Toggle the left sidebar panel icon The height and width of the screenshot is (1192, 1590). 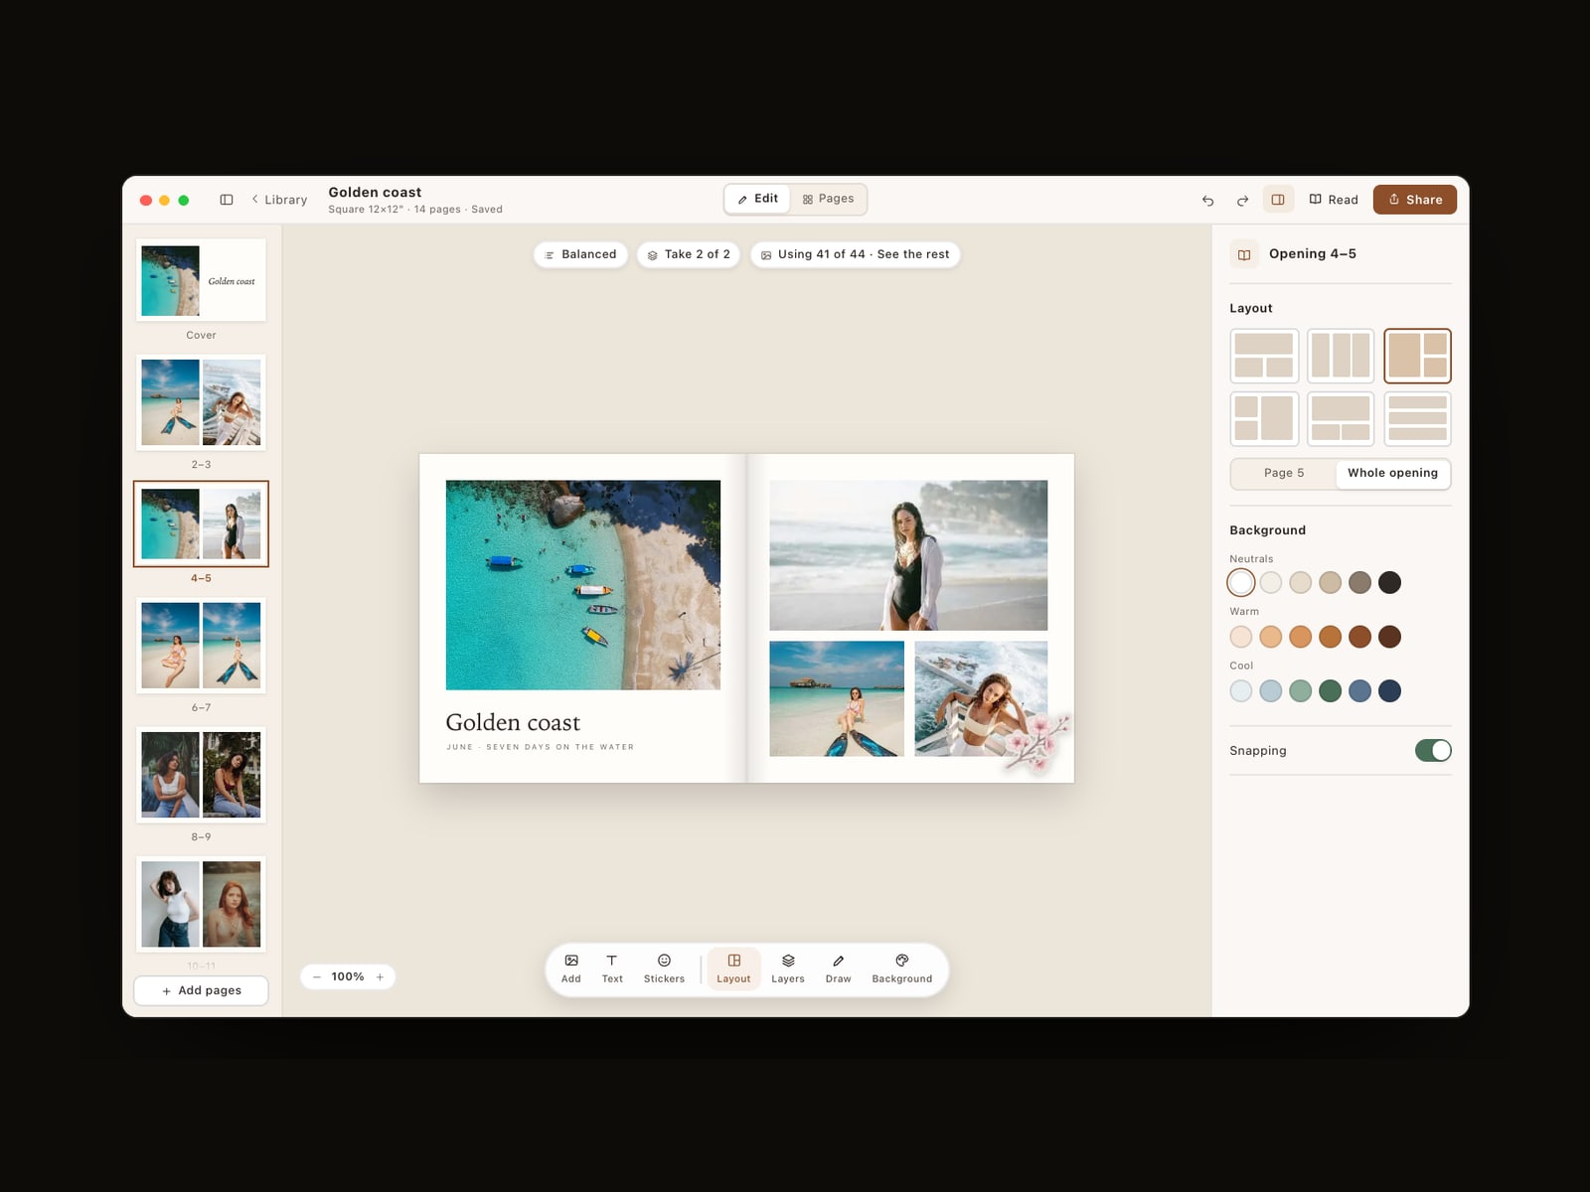click(227, 200)
